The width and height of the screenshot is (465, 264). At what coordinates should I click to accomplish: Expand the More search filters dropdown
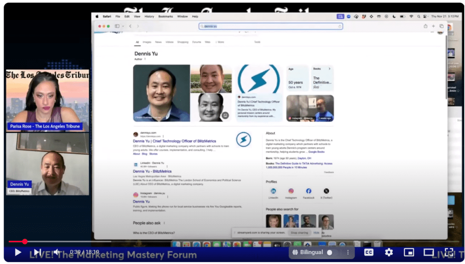coord(219,42)
